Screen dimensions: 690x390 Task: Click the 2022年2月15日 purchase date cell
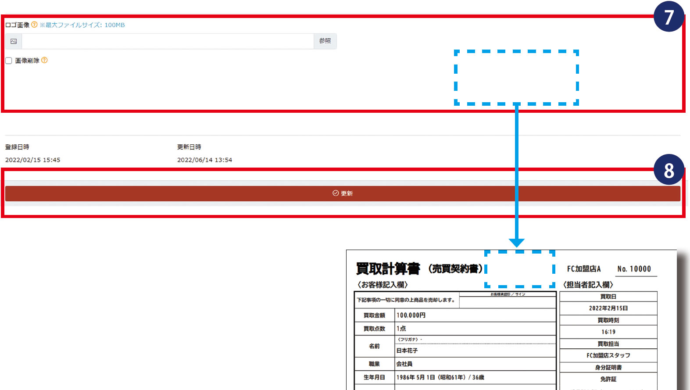608,308
